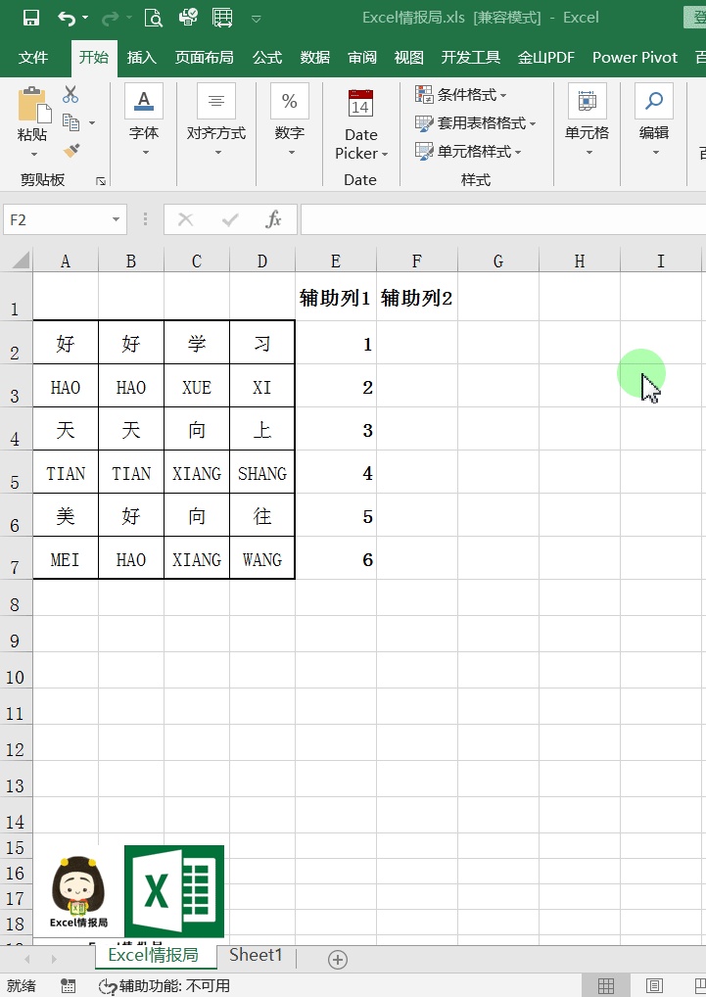Select row 5 header

pos(16,472)
